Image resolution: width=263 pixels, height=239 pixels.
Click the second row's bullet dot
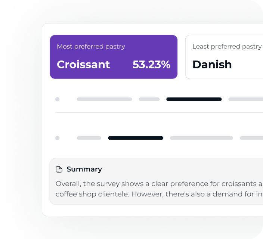coord(57,138)
